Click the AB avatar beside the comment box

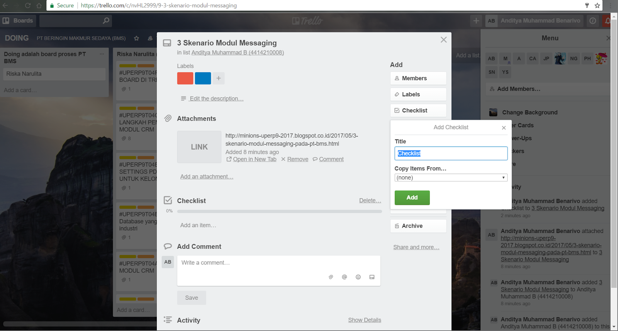[x=168, y=262]
